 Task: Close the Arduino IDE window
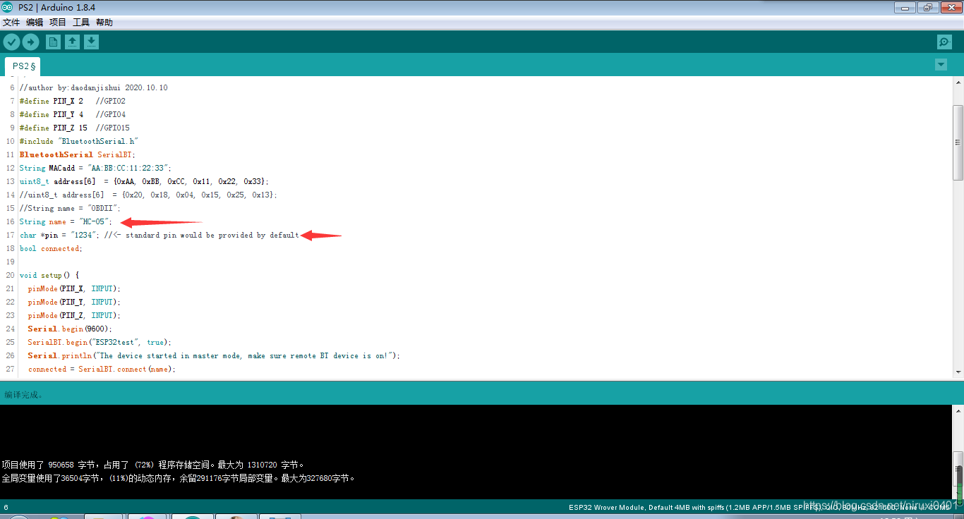(950, 7)
